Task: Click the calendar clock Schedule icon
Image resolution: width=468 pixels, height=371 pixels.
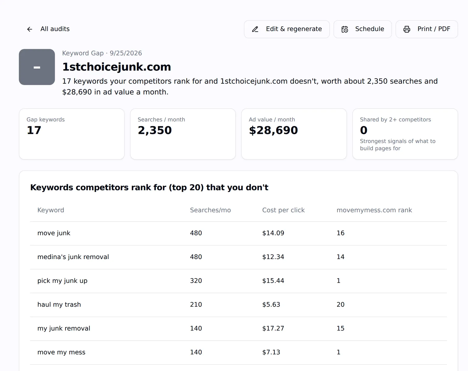Action: [x=345, y=29]
